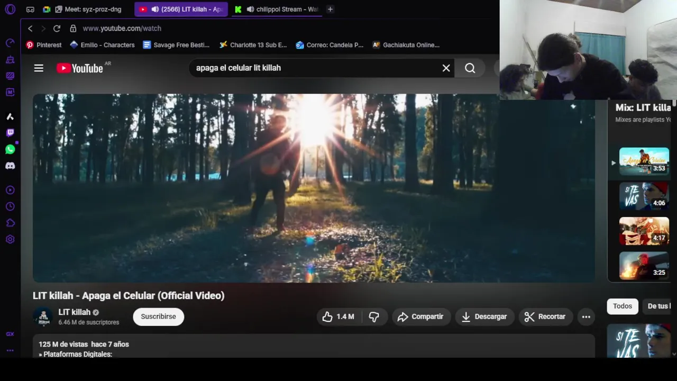Clip the video via Recortar
Viewport: 677px width, 381px height.
545,316
